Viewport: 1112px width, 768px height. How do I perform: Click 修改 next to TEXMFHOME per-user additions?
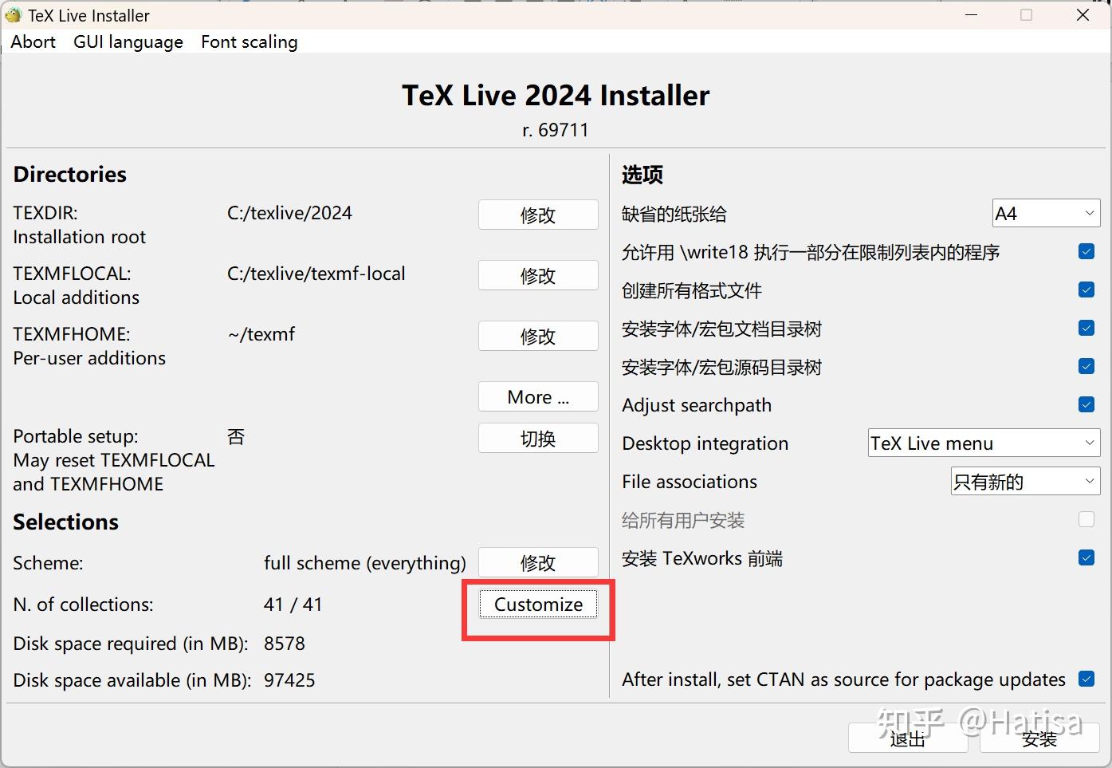[x=538, y=335]
